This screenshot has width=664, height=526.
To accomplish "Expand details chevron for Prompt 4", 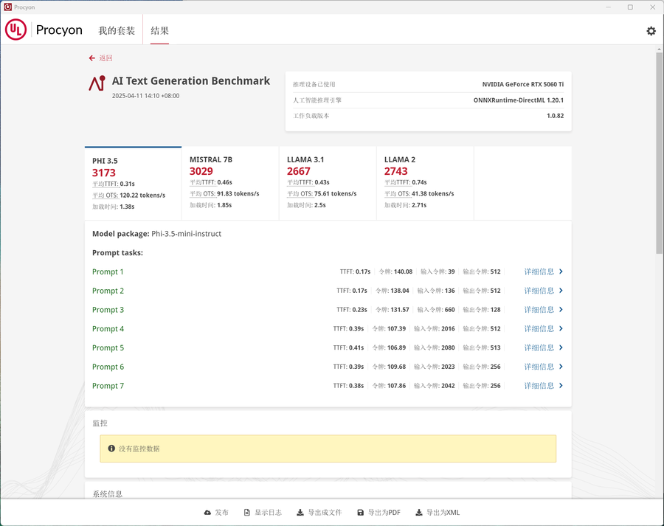I will [561, 328].
